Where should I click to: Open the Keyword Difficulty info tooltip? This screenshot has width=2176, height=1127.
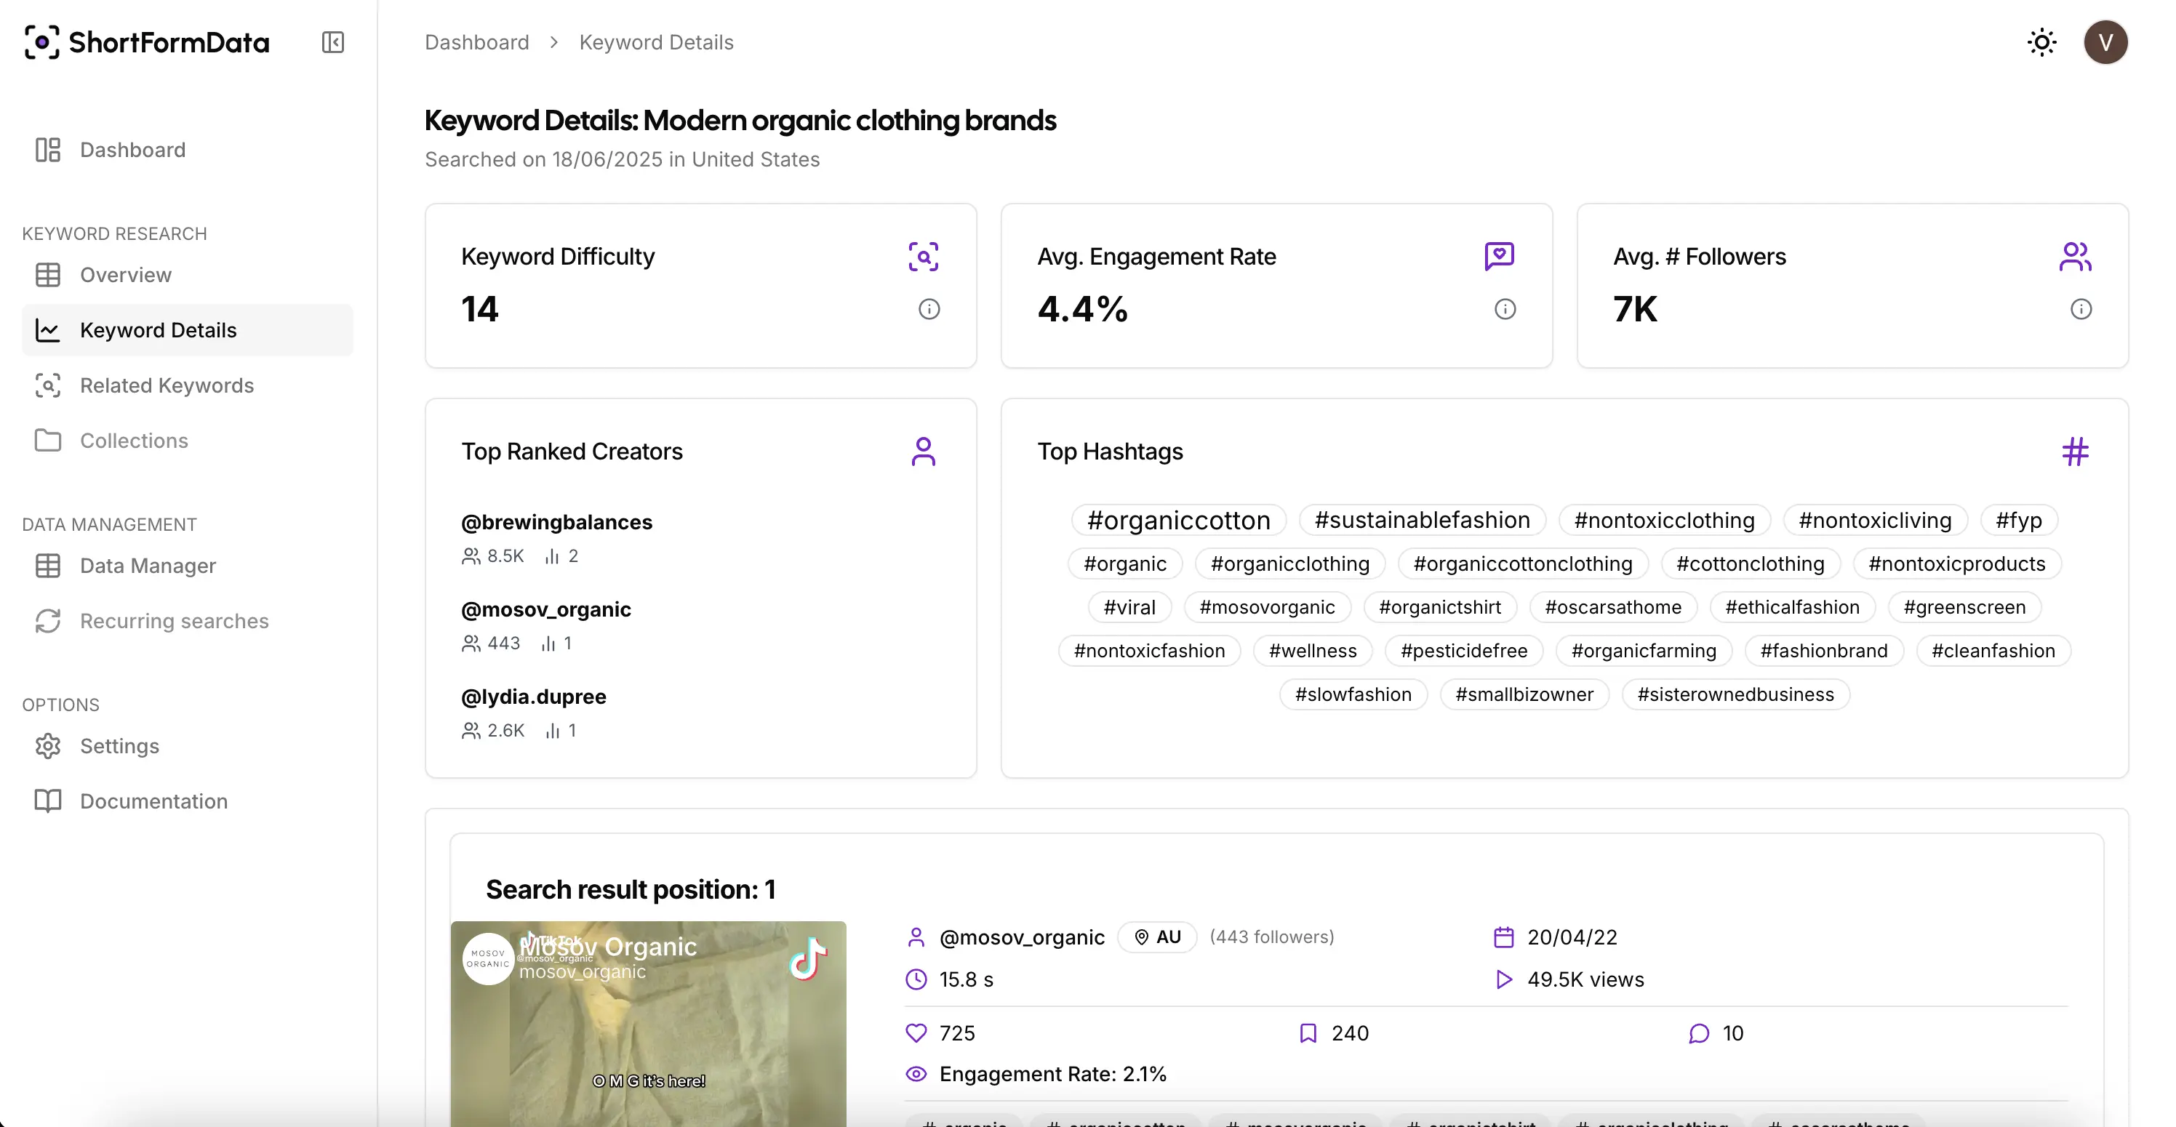pos(930,308)
